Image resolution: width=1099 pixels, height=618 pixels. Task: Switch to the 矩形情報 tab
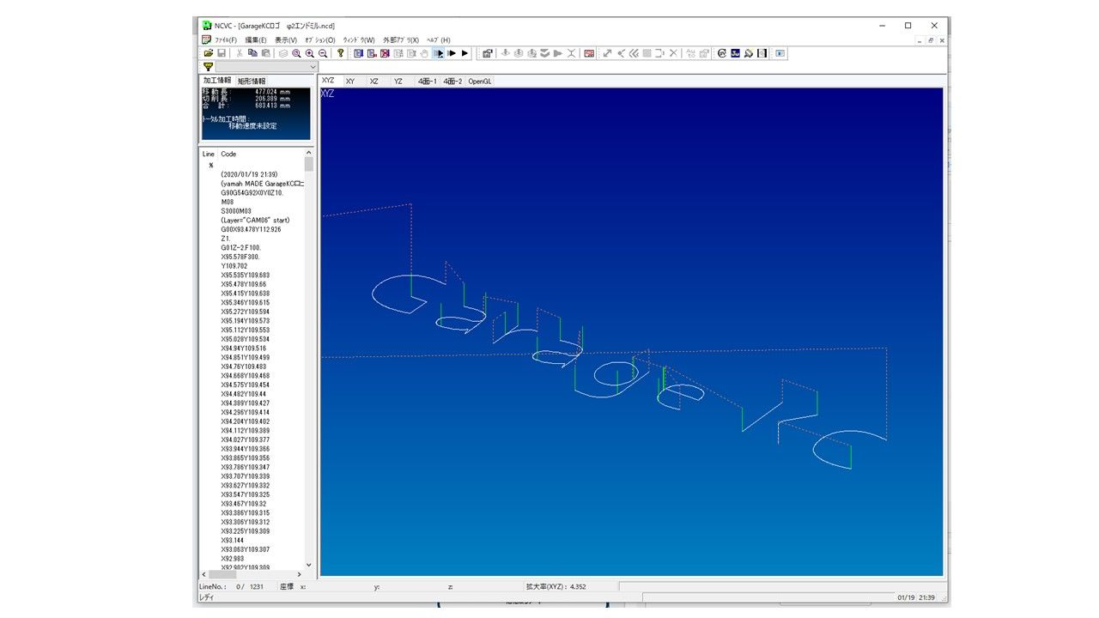pyautogui.click(x=252, y=81)
